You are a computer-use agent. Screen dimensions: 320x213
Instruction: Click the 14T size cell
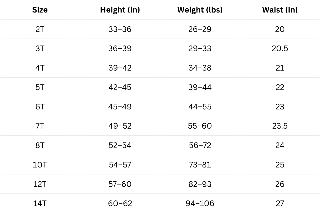(x=40, y=203)
